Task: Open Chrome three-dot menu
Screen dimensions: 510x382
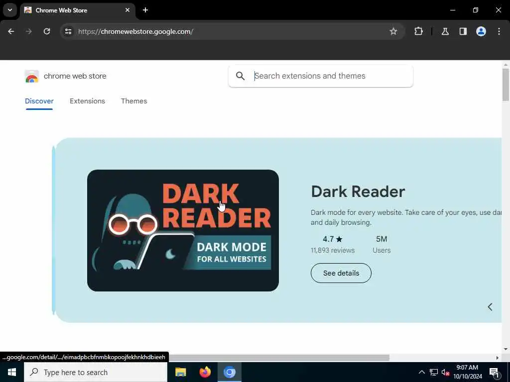Action: point(499,31)
